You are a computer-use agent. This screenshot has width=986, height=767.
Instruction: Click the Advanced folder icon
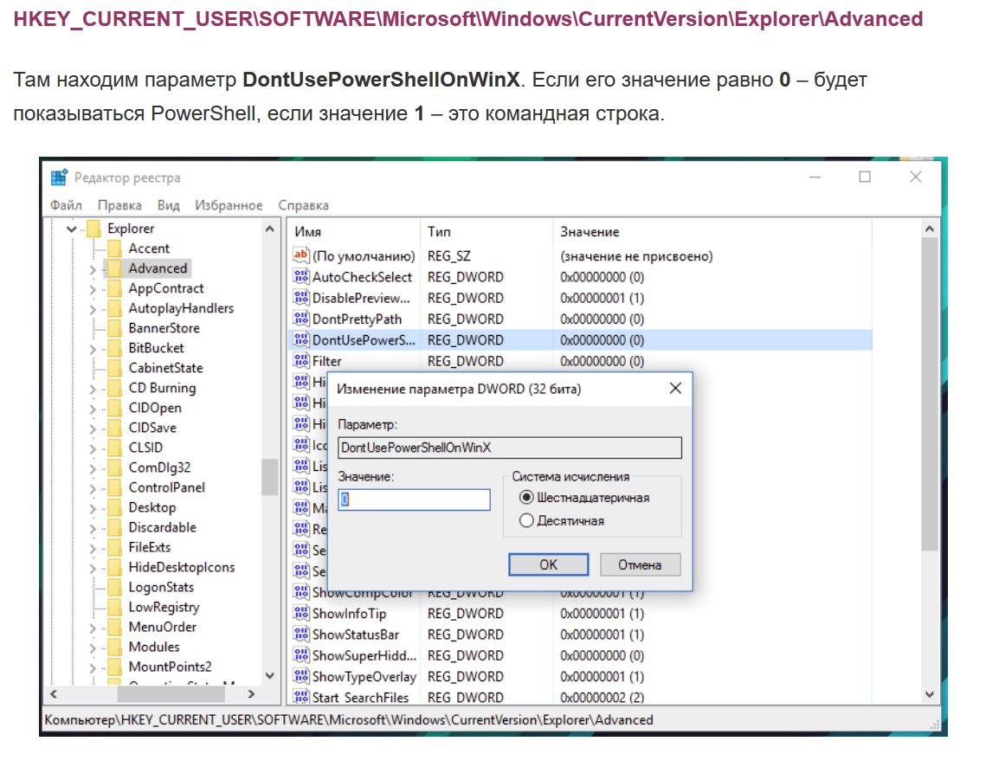click(114, 268)
